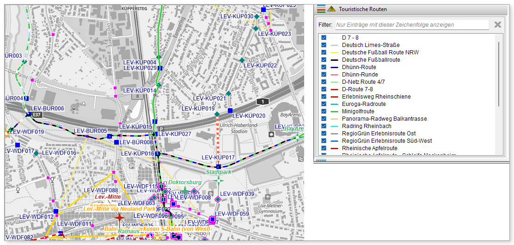Click the LEV-BÜR005 map label
This screenshot has height=245, width=514.
tap(91, 131)
